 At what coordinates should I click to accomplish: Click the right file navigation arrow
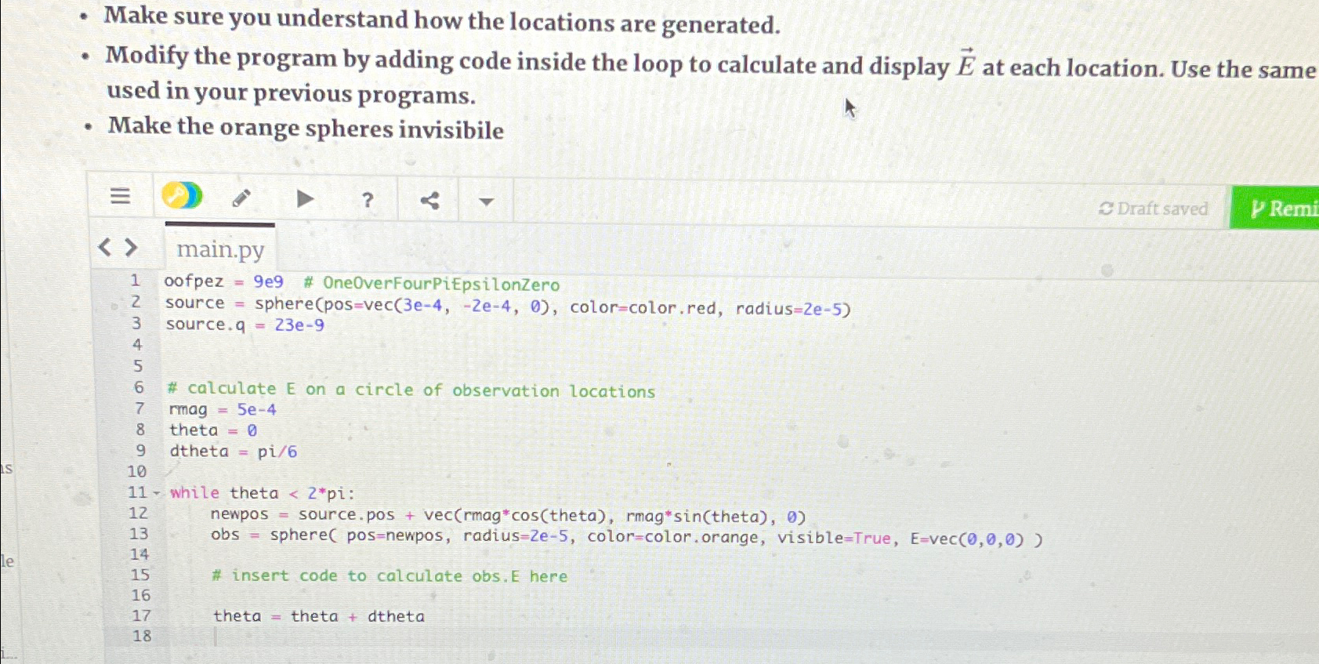(131, 248)
